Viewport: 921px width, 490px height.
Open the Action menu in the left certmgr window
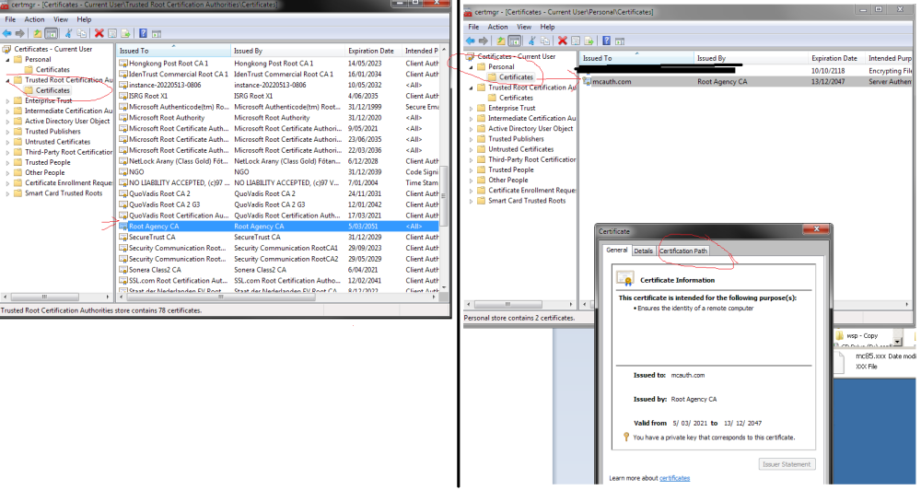[34, 19]
